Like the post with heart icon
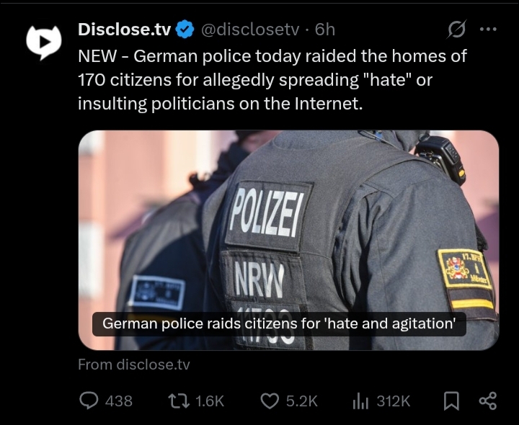 pyautogui.click(x=270, y=401)
